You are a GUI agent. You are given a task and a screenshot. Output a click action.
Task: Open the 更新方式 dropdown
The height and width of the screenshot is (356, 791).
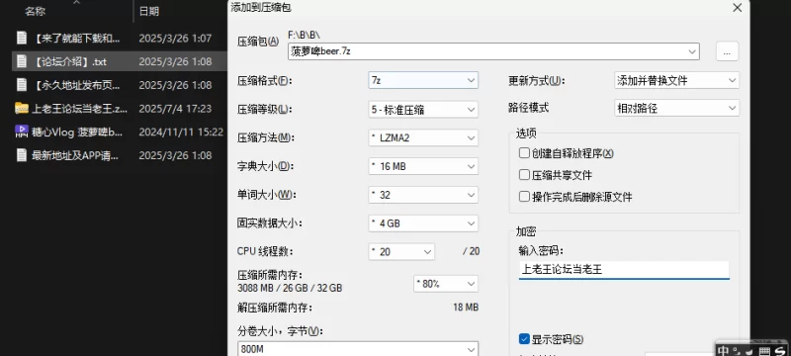[676, 80]
